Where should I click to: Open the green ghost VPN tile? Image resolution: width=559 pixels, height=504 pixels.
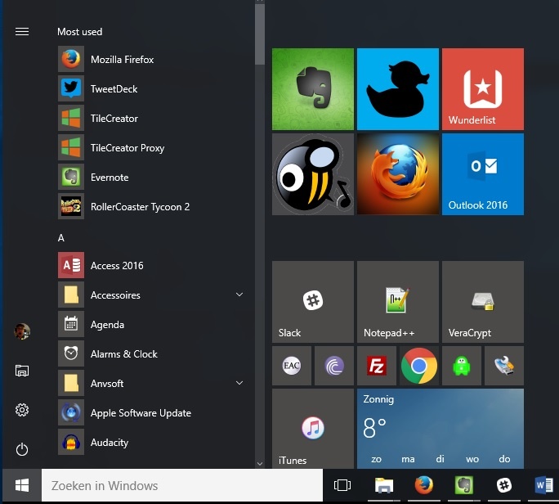pyautogui.click(x=462, y=366)
